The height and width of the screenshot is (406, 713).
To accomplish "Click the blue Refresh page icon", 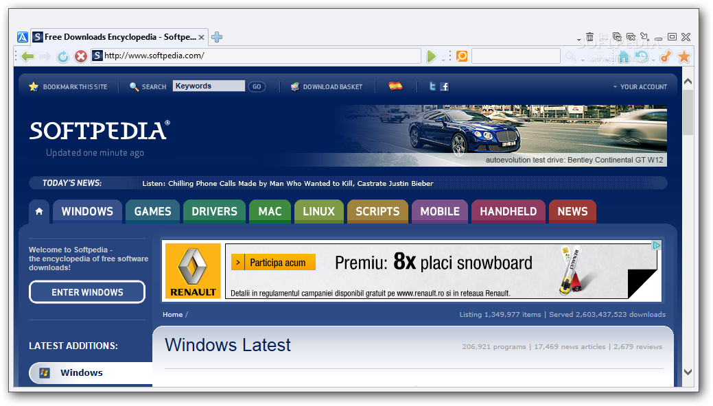I will point(62,56).
